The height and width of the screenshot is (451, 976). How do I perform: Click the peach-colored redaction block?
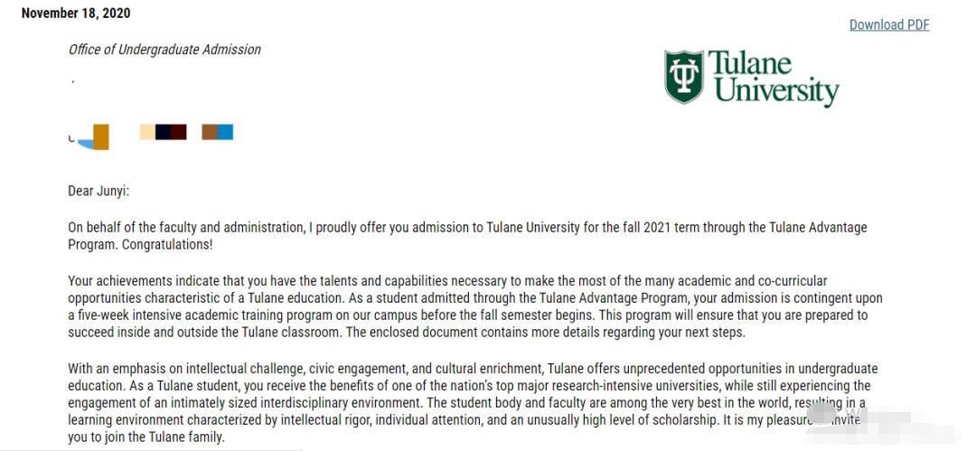pos(146,132)
